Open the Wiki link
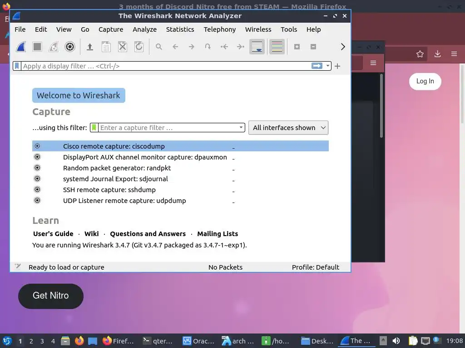The width and height of the screenshot is (465, 348). point(91,234)
